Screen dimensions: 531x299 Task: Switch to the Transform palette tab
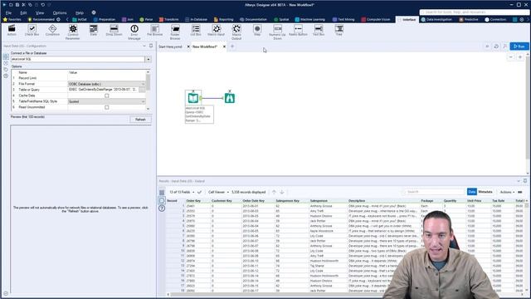tap(168, 19)
